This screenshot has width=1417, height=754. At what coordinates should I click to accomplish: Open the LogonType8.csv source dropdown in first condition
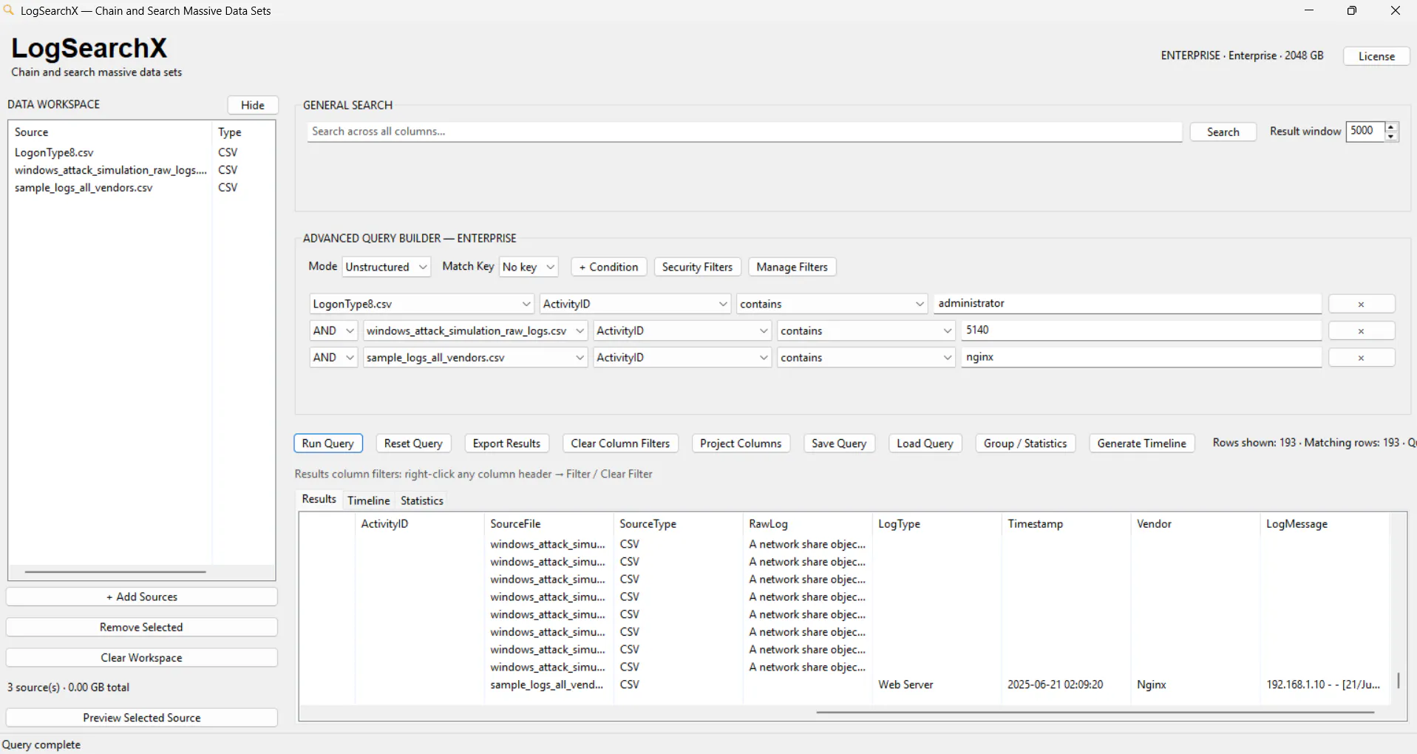(x=421, y=304)
